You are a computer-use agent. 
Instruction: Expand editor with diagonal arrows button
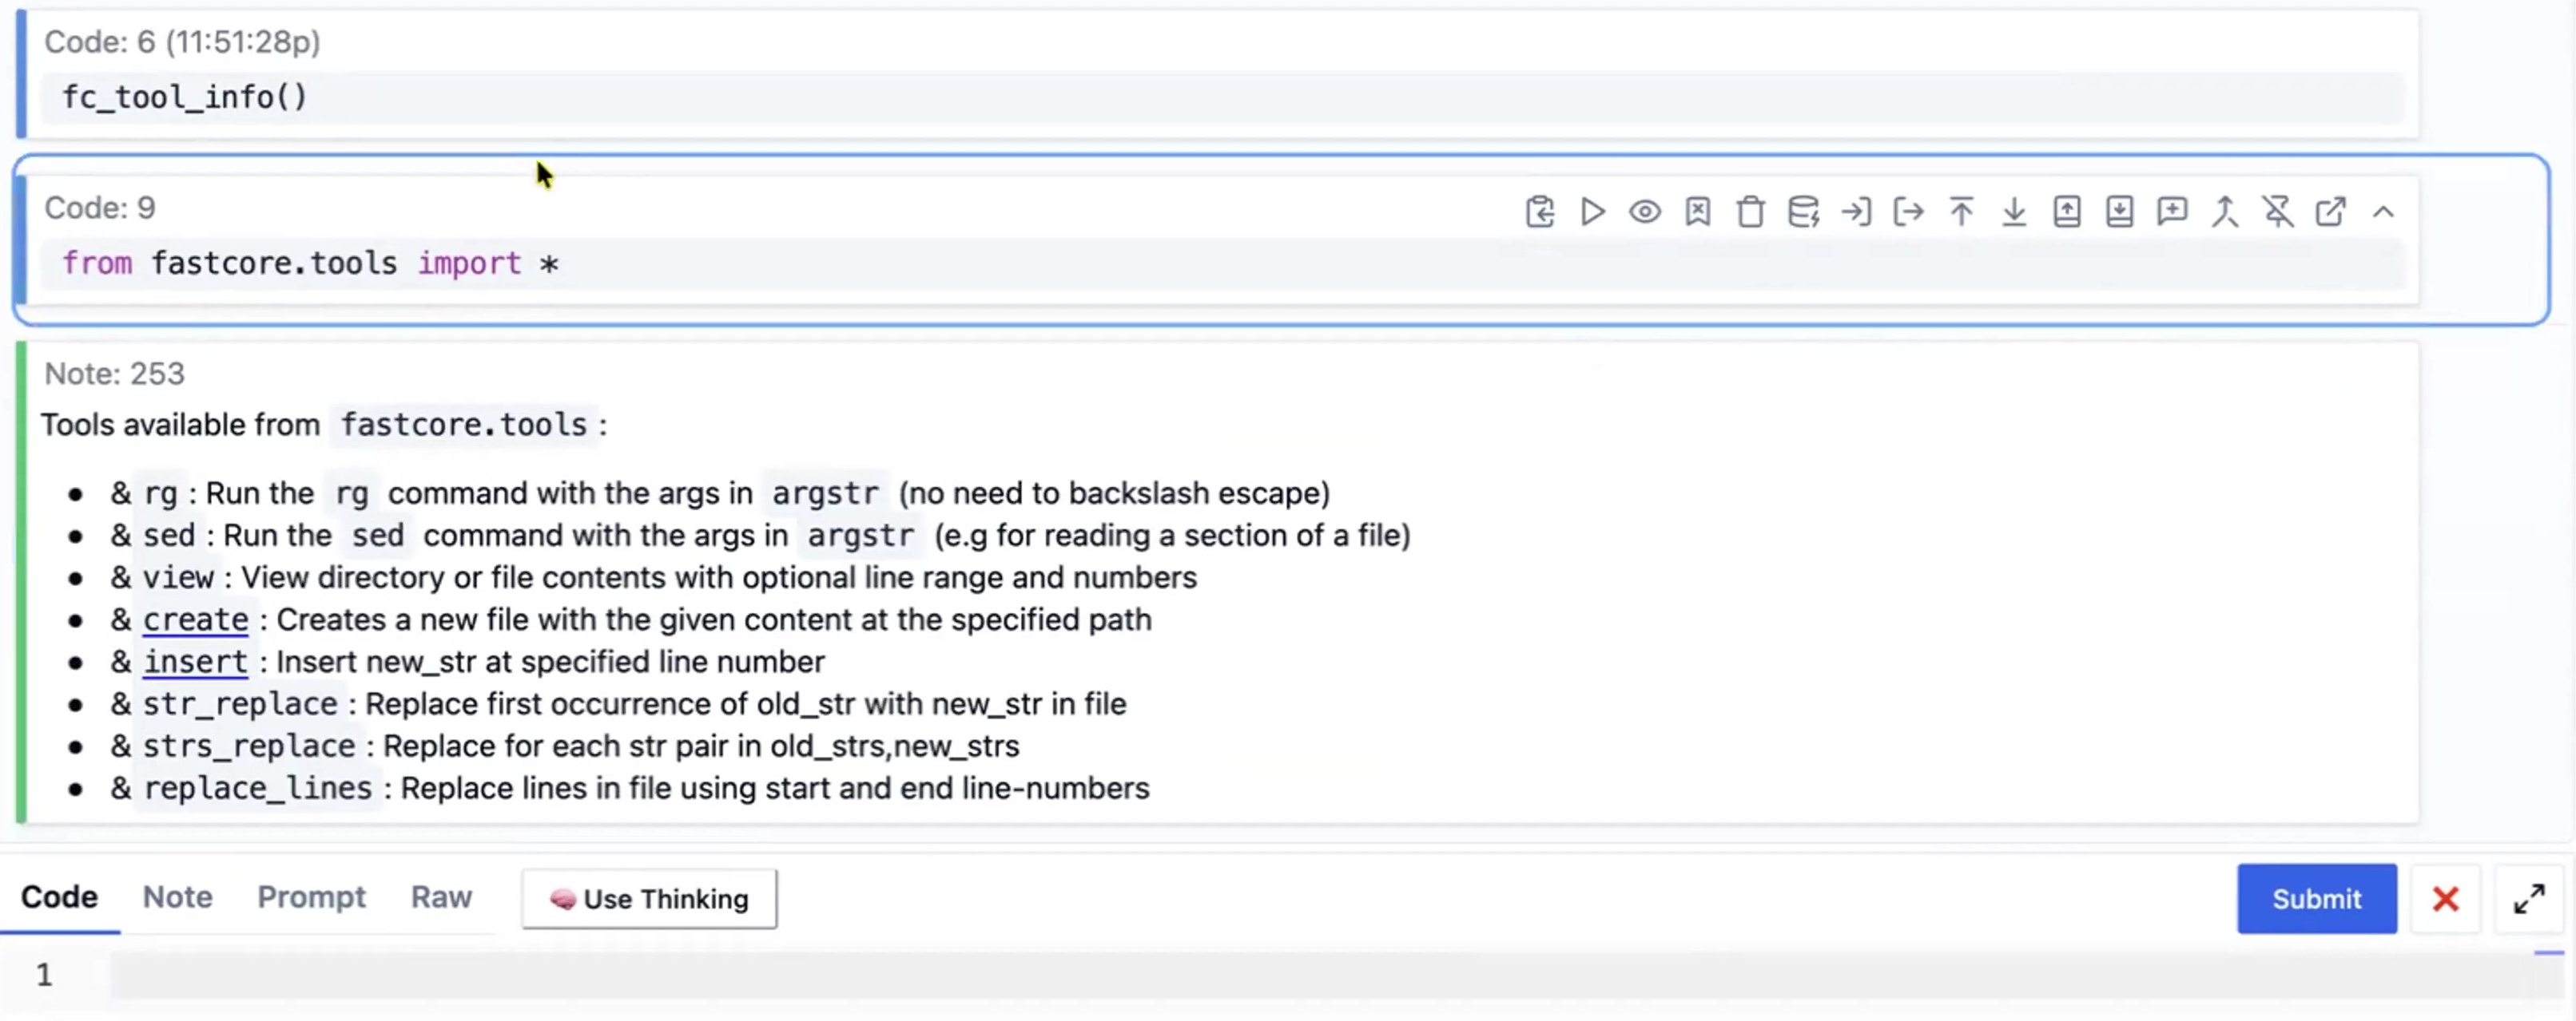pos(2529,899)
